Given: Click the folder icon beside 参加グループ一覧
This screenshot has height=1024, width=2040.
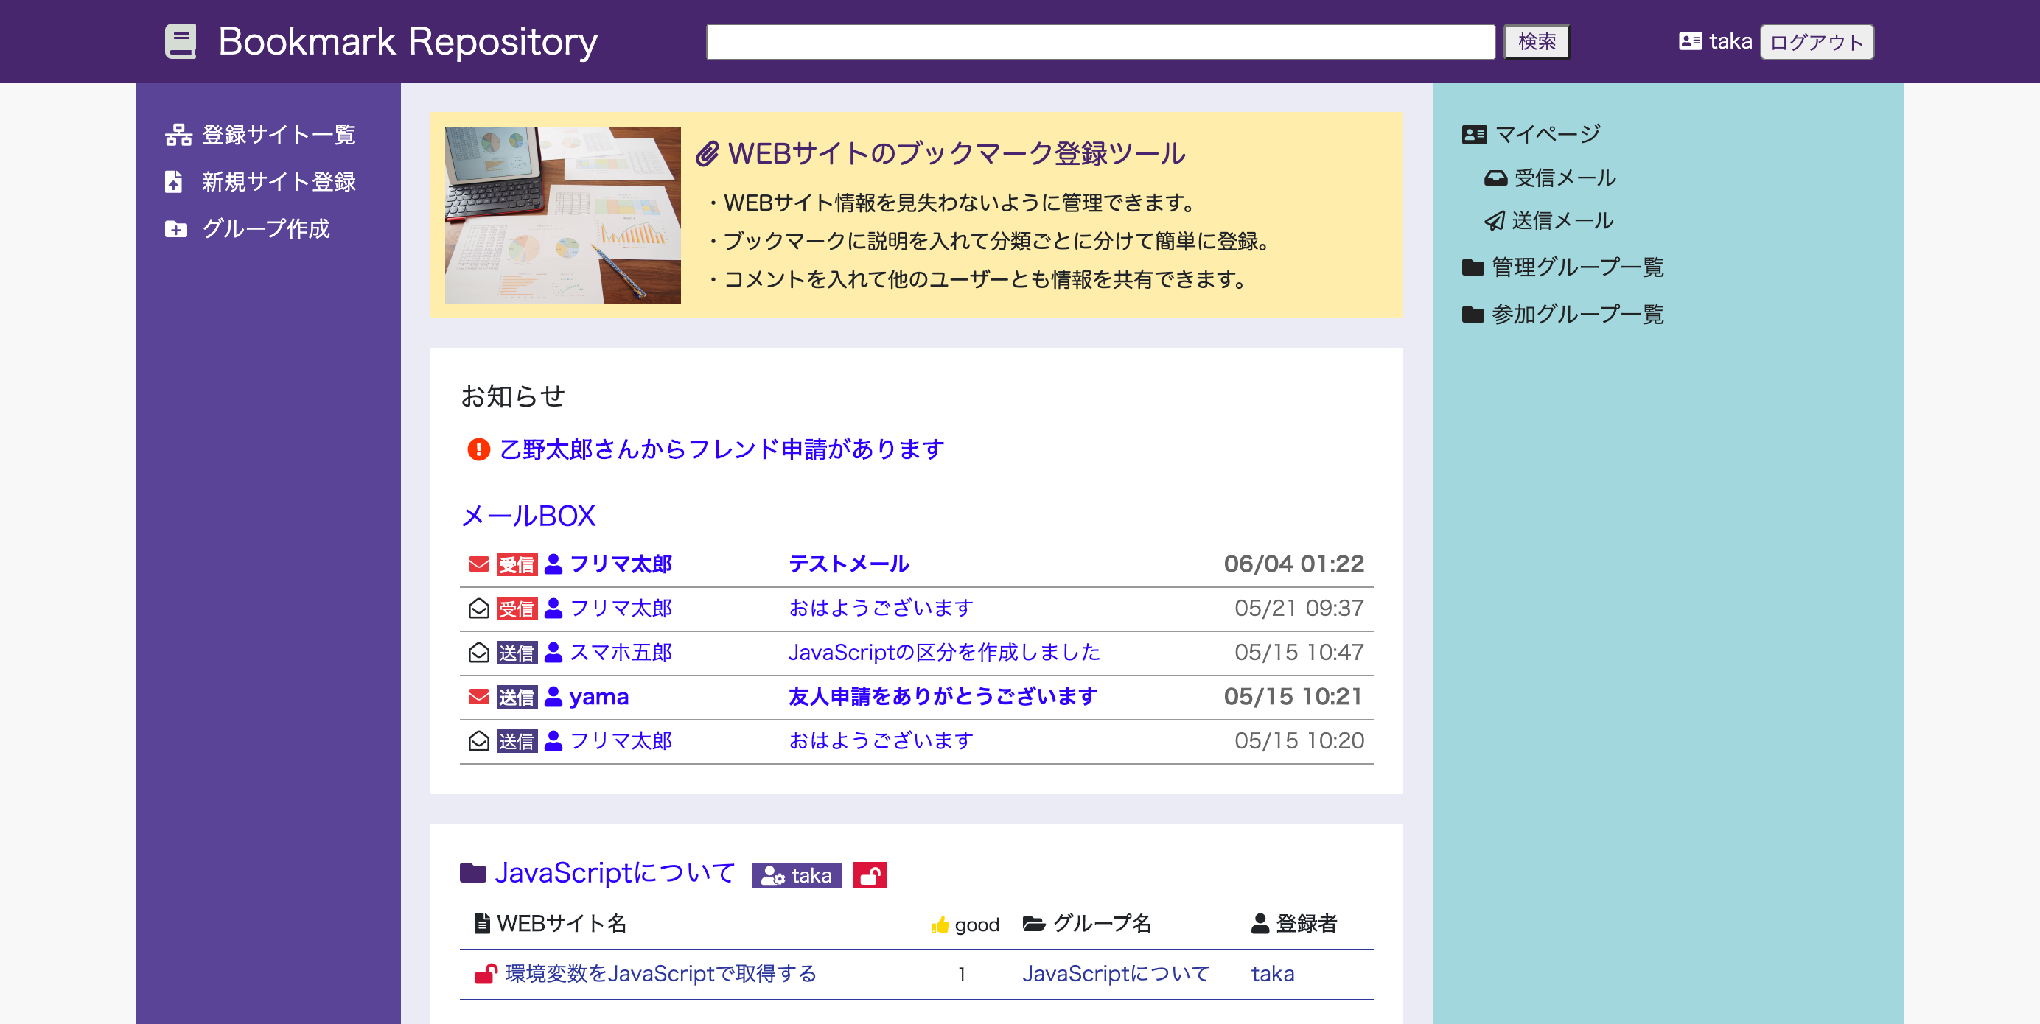Looking at the screenshot, I should coord(1473,314).
